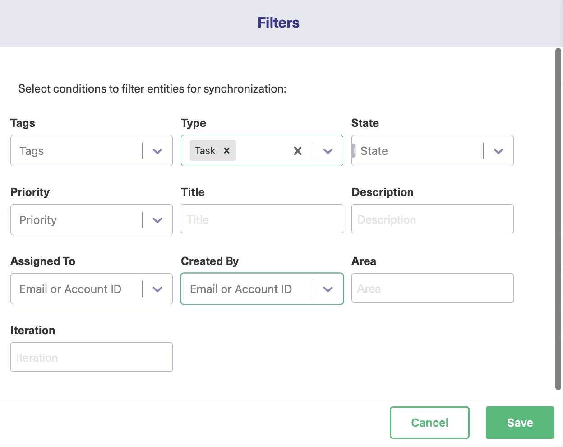Save the filter conditions

pyautogui.click(x=520, y=422)
